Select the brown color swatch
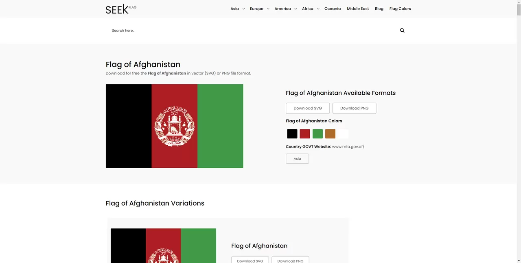This screenshot has width=521, height=263. [330, 134]
